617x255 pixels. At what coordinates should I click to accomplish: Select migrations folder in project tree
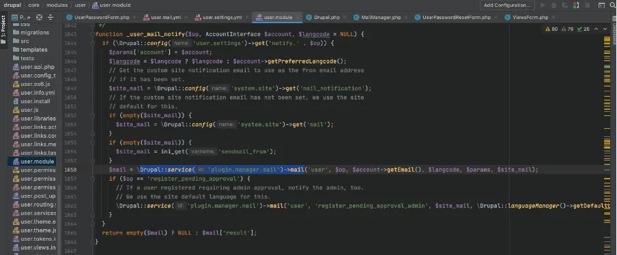pos(31,33)
